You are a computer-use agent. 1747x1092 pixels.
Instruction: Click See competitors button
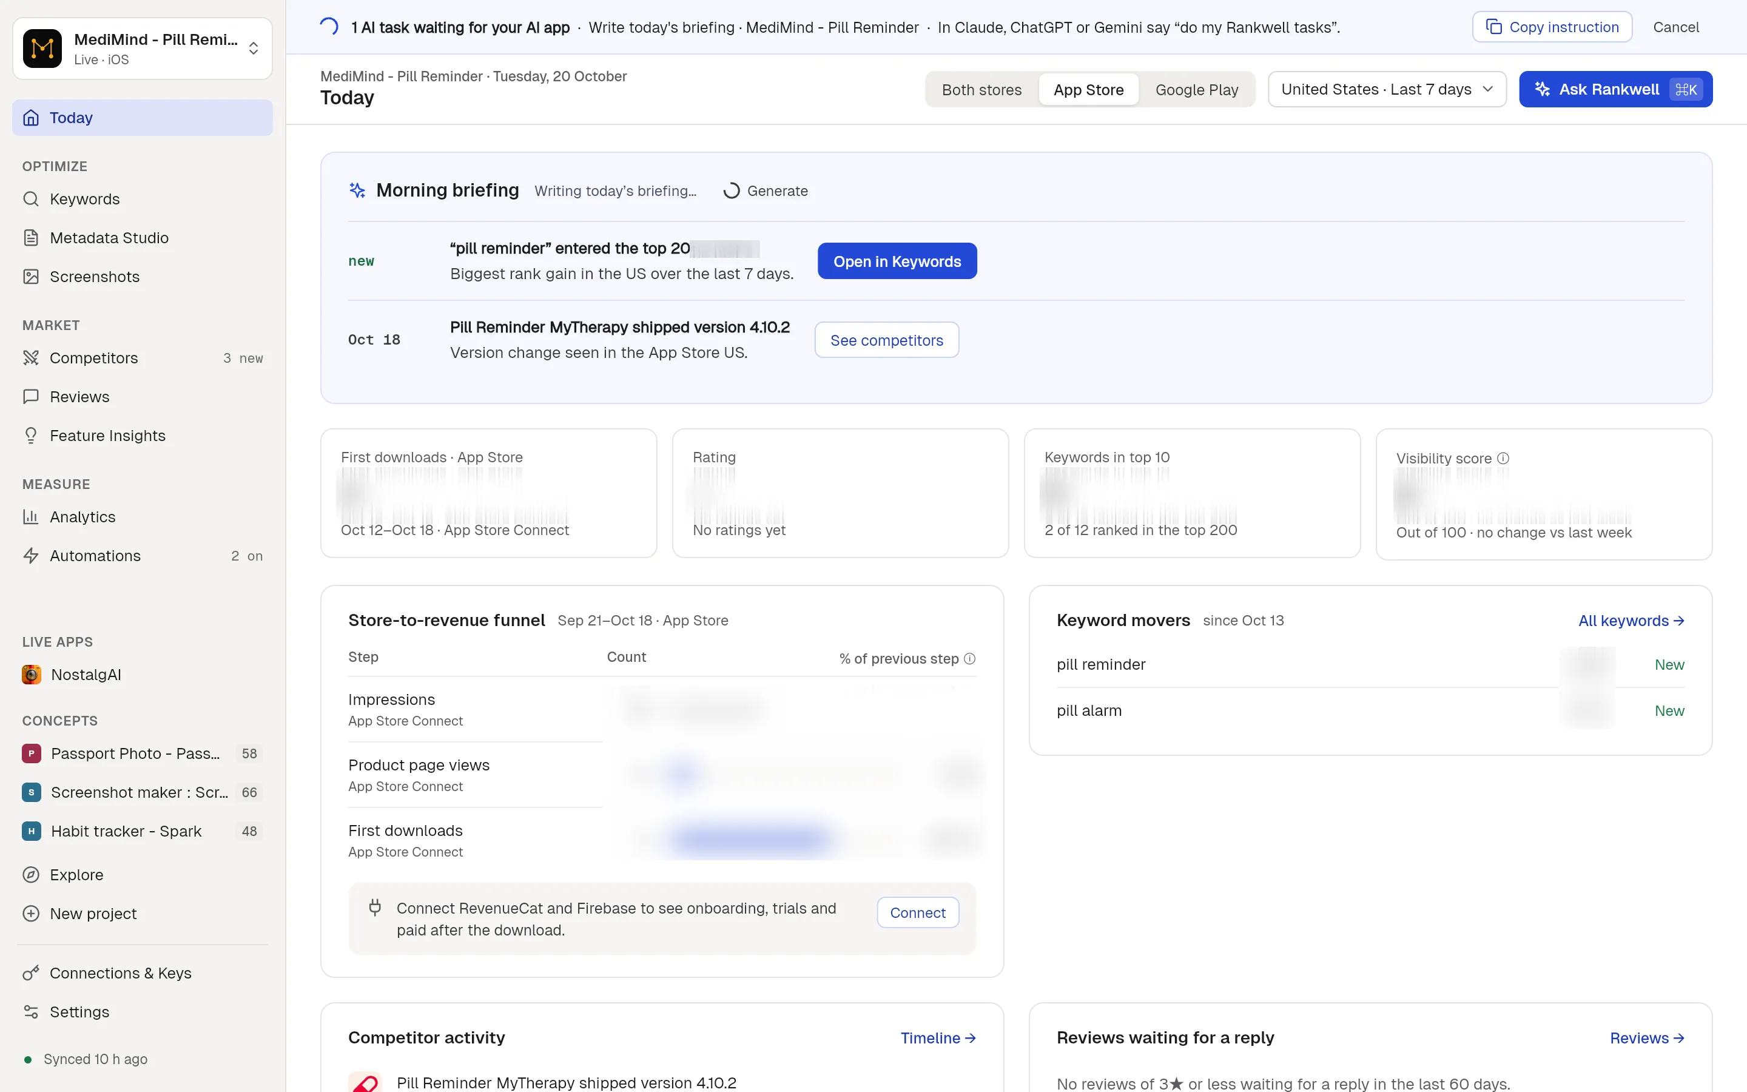pos(886,340)
